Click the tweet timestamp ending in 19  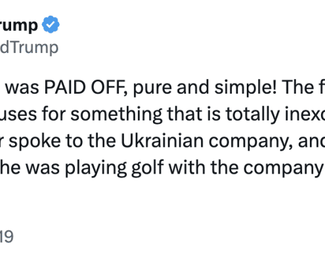pos(7,236)
